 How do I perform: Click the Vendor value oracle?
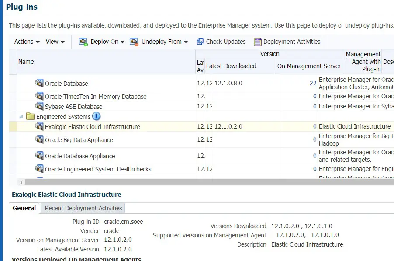point(111,231)
